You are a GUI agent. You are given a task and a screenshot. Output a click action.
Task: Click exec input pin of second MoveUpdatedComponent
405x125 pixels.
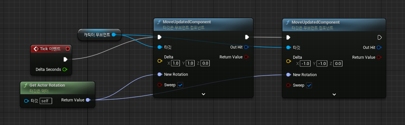[288, 37]
